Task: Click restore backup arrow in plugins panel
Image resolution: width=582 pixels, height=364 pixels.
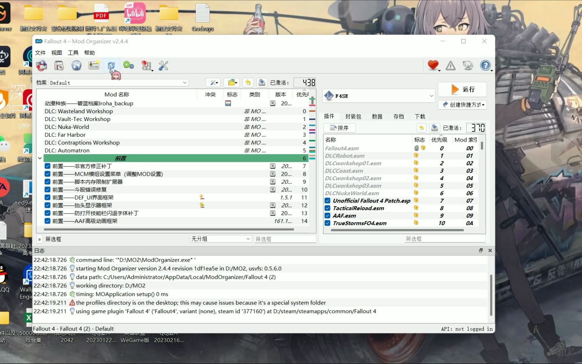Action: (421, 128)
